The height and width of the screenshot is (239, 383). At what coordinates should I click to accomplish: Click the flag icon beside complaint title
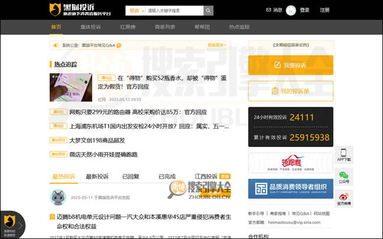[x=52, y=217]
